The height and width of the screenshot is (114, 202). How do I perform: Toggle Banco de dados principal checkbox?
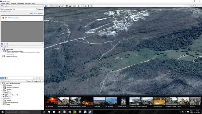click(x=3, y=83)
